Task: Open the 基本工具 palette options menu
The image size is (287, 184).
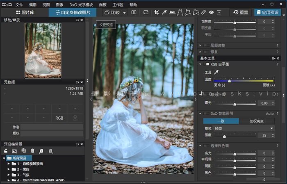Action: click(273, 58)
